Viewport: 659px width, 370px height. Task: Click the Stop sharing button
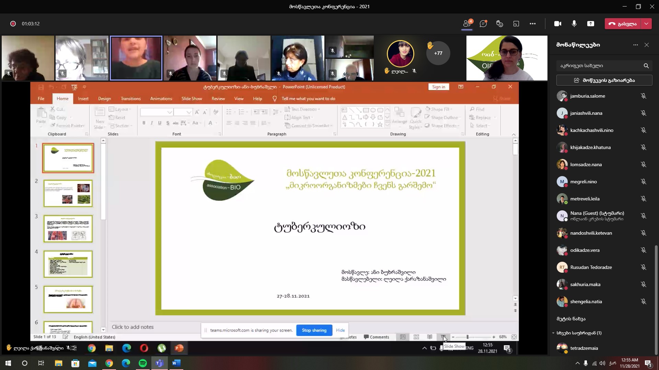[314, 330]
